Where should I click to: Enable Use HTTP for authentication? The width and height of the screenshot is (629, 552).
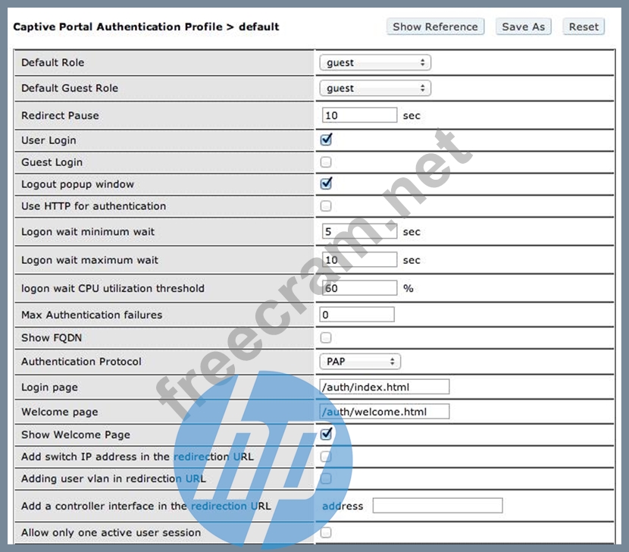click(326, 206)
